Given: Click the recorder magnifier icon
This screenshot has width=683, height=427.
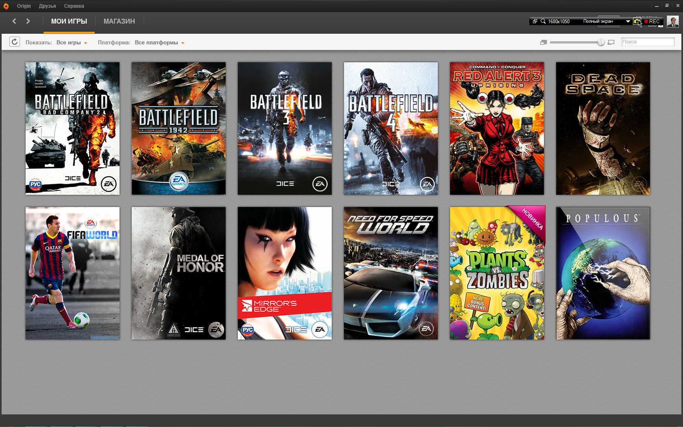Looking at the screenshot, I should [543, 21].
